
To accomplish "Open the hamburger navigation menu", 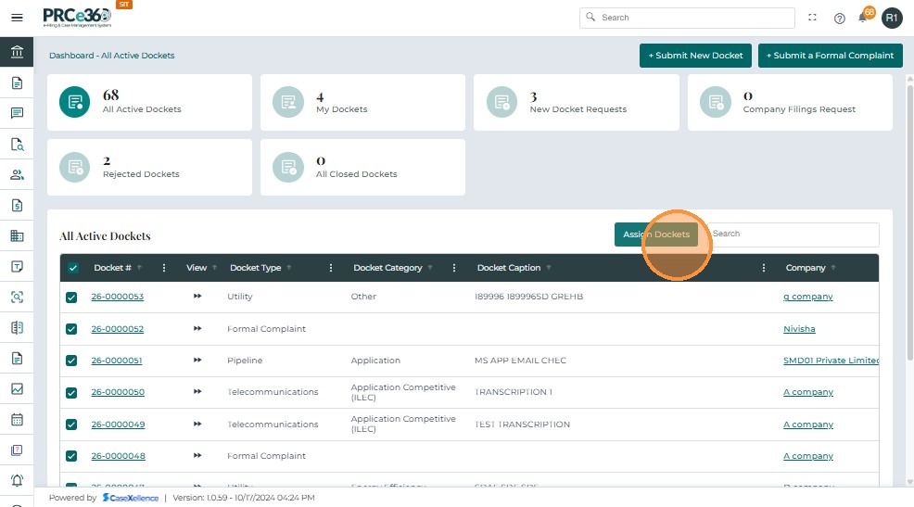I will point(17,18).
